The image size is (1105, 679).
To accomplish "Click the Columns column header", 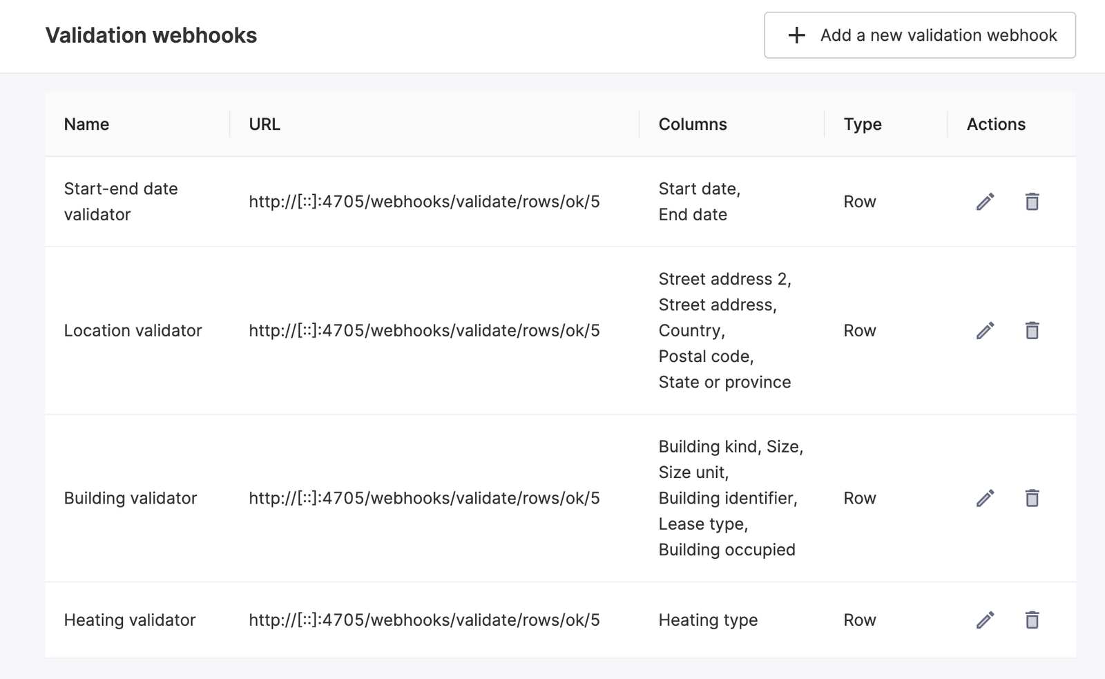I will click(x=692, y=124).
